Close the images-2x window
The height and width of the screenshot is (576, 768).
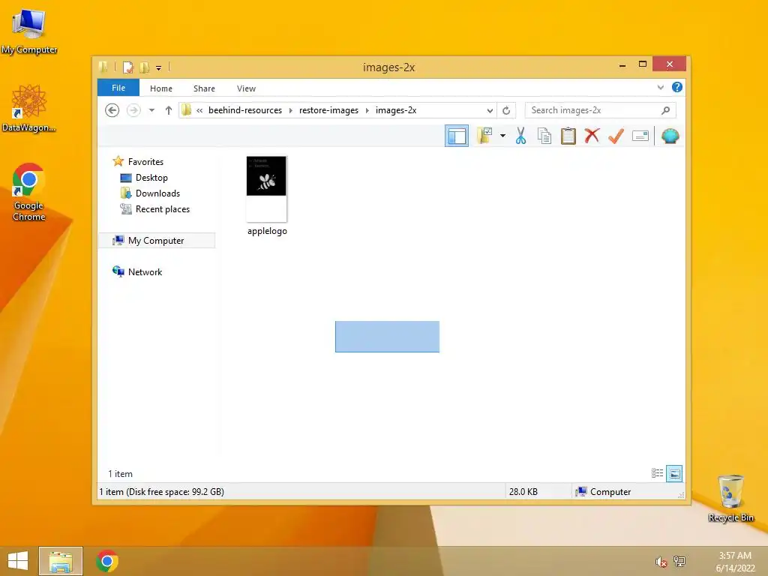670,64
